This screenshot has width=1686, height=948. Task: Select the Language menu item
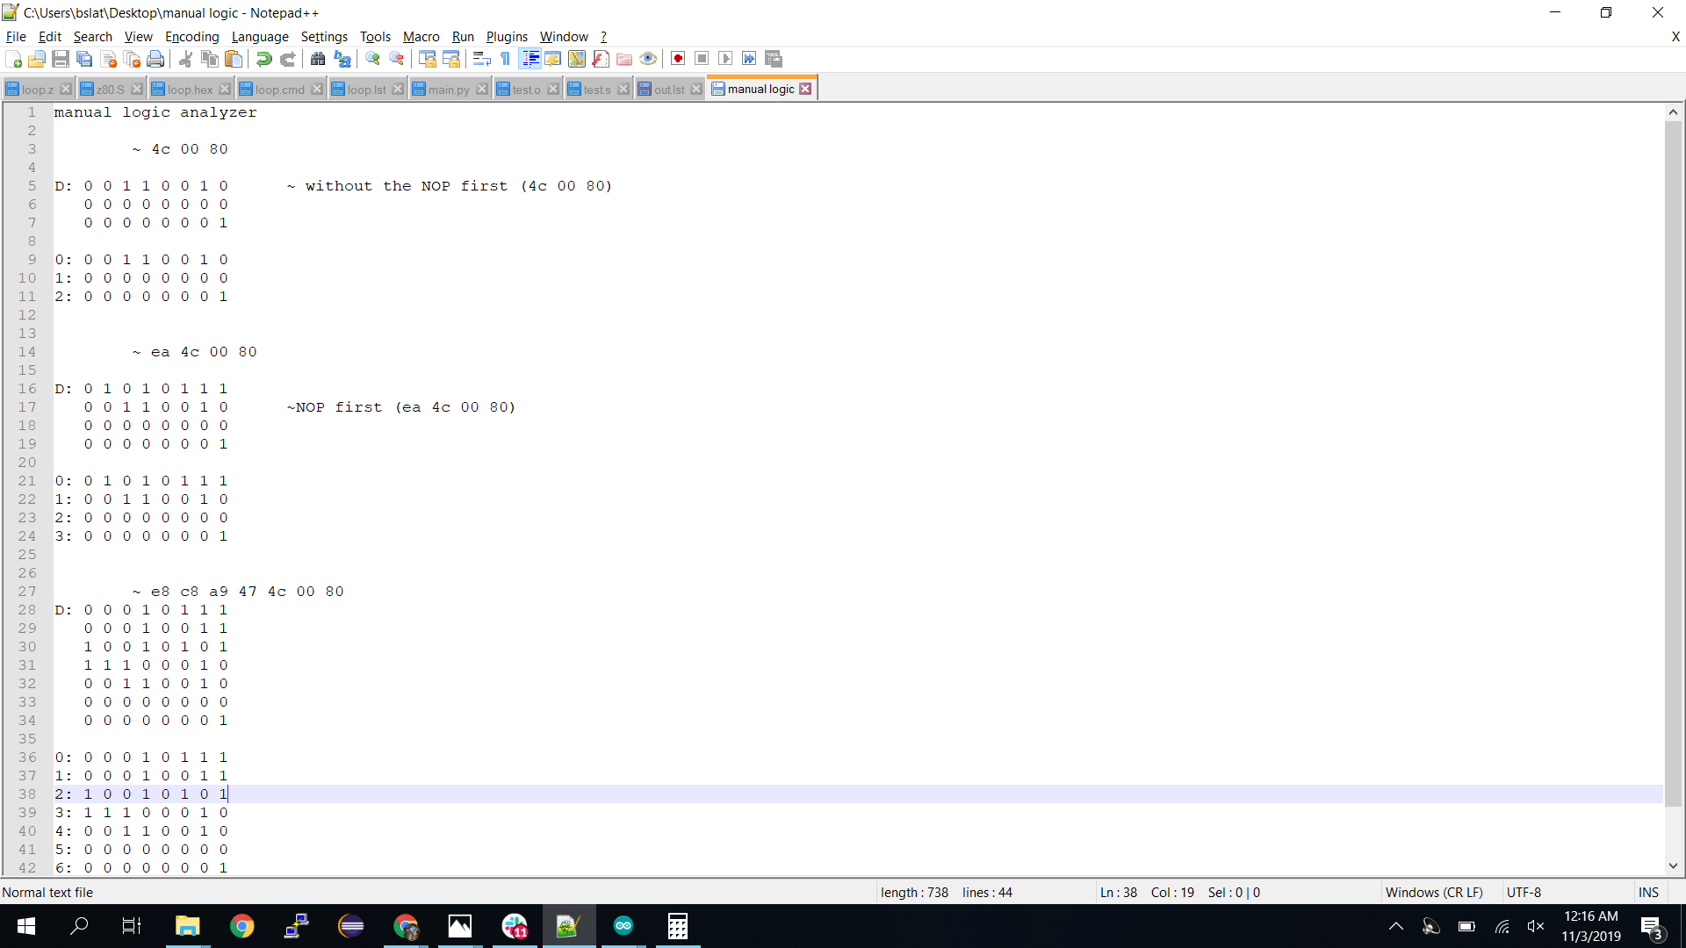click(261, 36)
